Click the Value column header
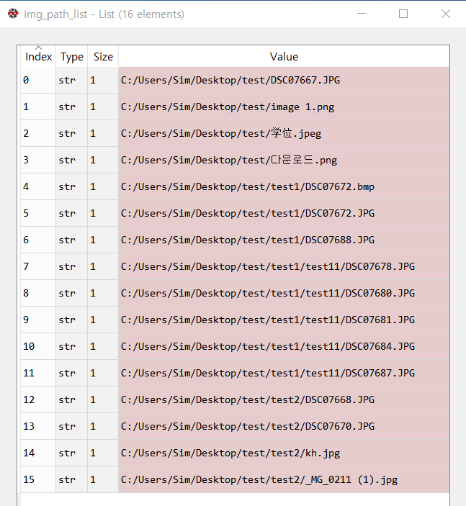The height and width of the screenshot is (506, 466). click(284, 57)
